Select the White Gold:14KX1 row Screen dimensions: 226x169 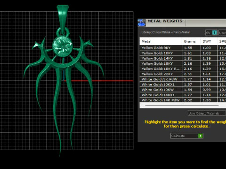point(183,95)
